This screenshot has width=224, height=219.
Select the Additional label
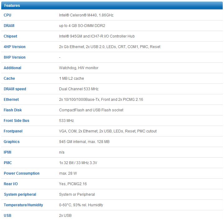tap(12, 68)
